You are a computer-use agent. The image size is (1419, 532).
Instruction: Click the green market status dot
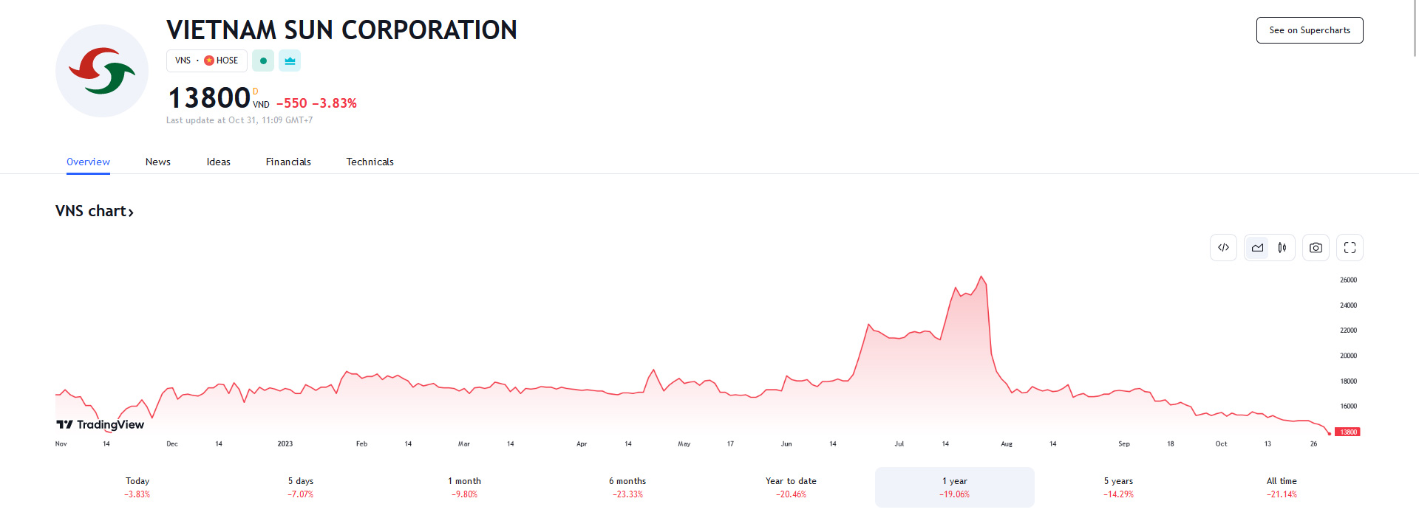coord(263,61)
